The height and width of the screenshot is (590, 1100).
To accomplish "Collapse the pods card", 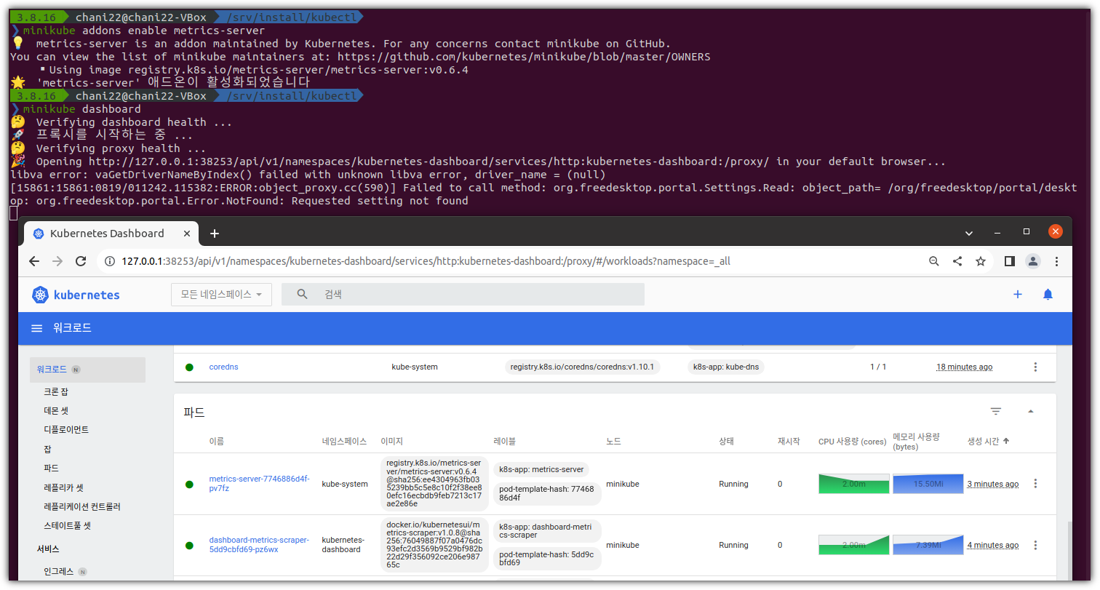I will pos(1031,412).
